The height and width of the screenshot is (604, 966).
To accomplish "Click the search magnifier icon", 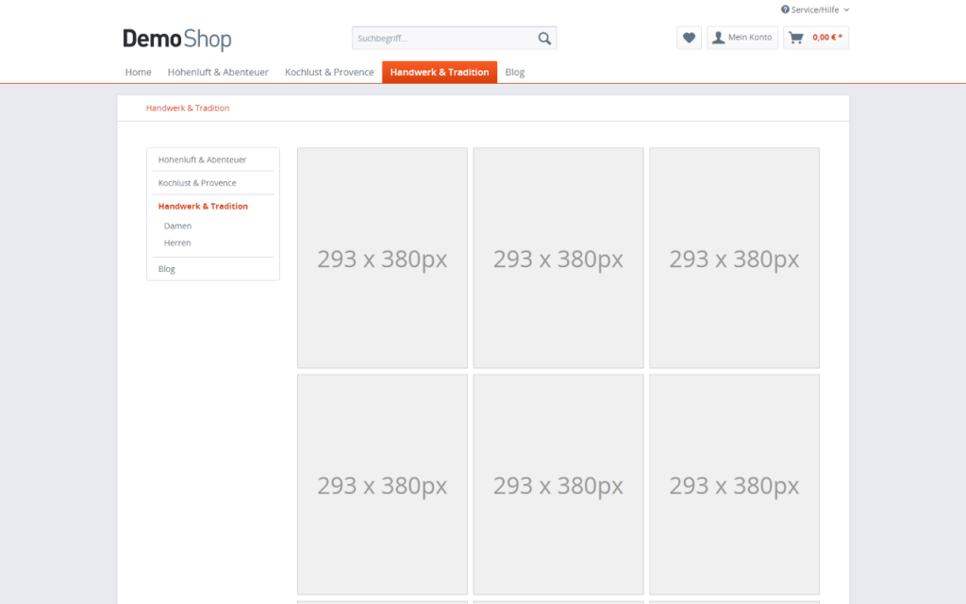I will point(544,39).
